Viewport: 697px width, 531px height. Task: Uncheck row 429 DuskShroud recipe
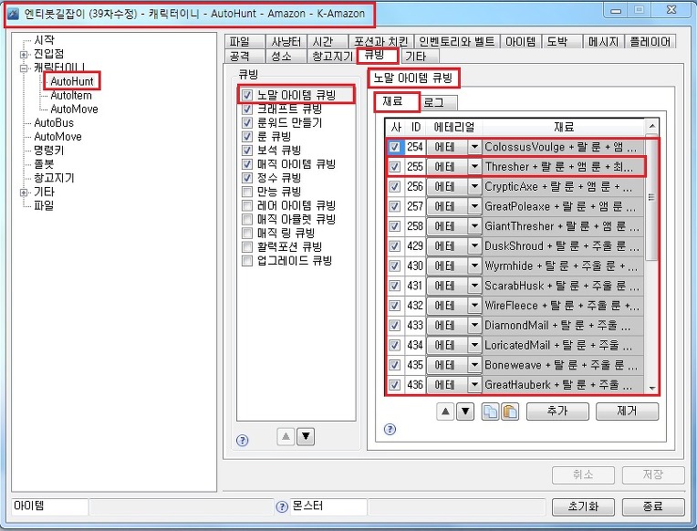394,246
